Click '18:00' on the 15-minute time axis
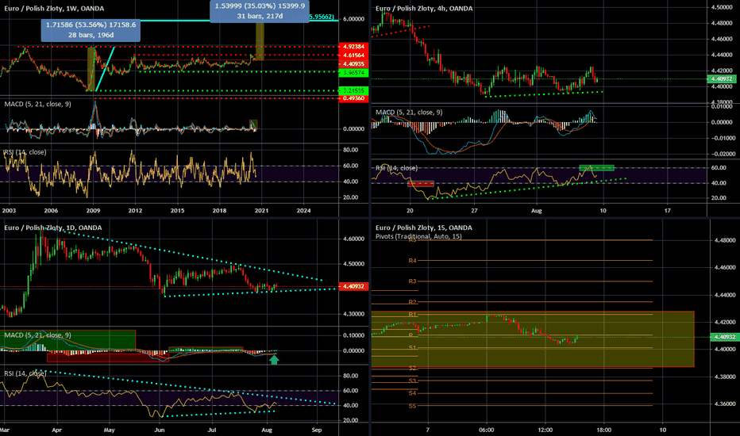 [603, 430]
